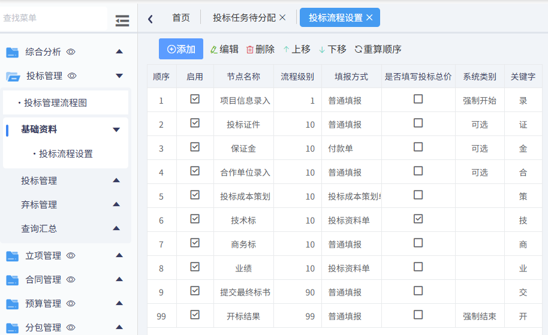Click the back arrow beside 首页 tab
Viewport: 548px width, 335px height.
(x=150, y=19)
